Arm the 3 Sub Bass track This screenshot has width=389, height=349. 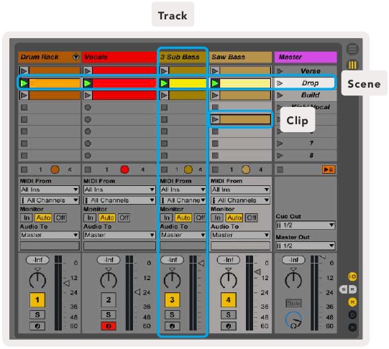click(172, 326)
